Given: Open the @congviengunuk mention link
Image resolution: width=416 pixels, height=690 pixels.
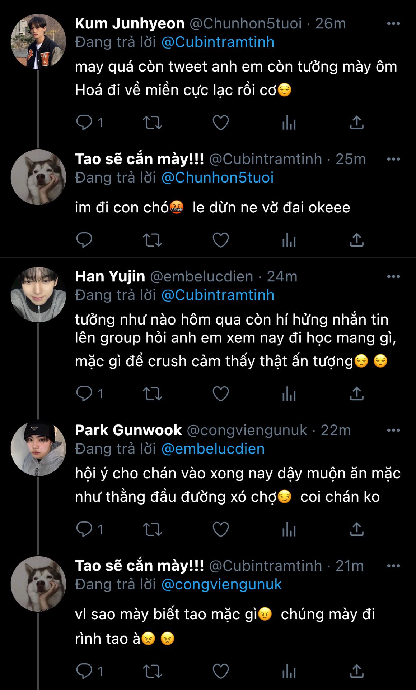Looking at the screenshot, I should pyautogui.click(x=221, y=584).
